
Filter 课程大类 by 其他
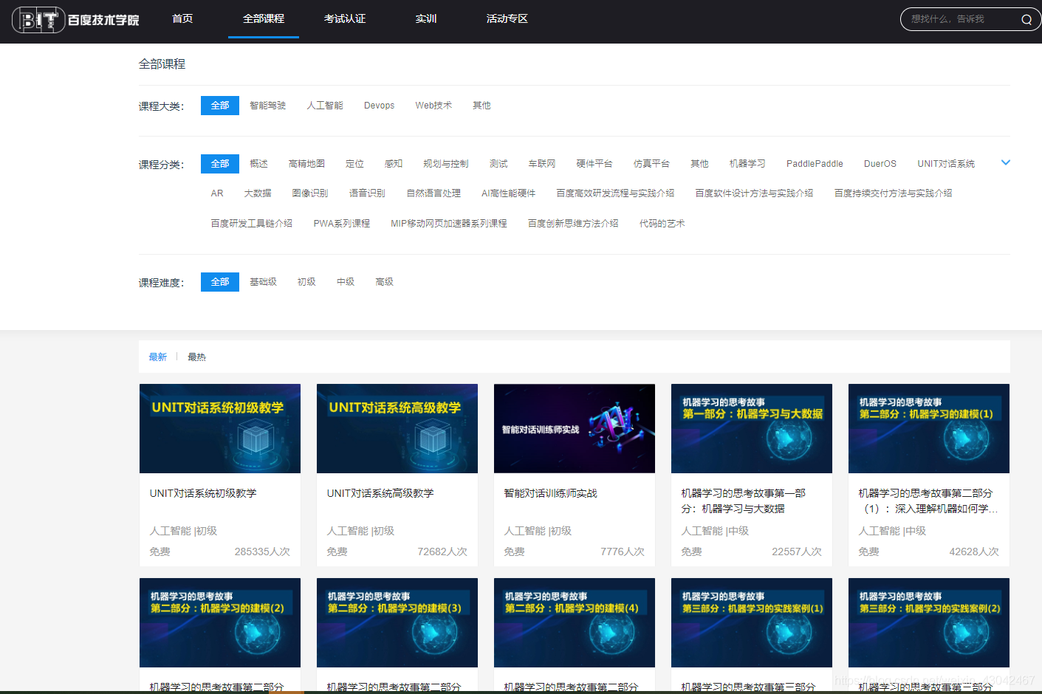click(x=481, y=106)
